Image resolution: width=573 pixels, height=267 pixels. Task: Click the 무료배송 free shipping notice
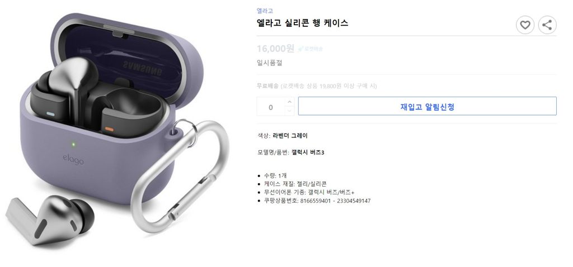(x=317, y=86)
